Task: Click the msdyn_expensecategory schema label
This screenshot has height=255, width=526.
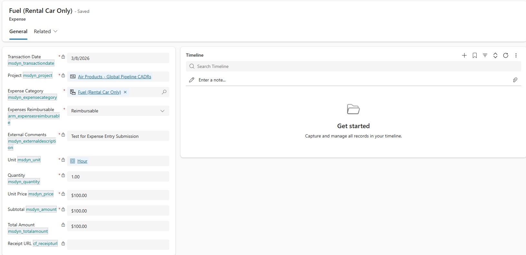Action: [33, 98]
